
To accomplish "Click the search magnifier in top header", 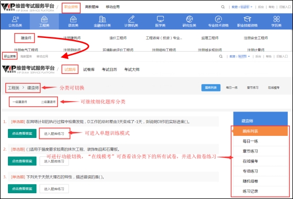I will 223,7.
